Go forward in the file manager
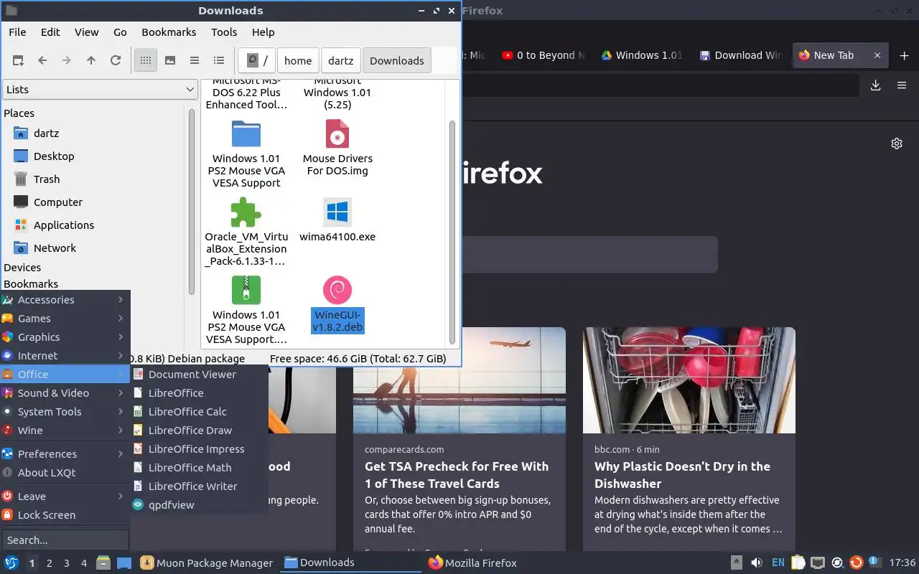The image size is (919, 574). [x=67, y=61]
